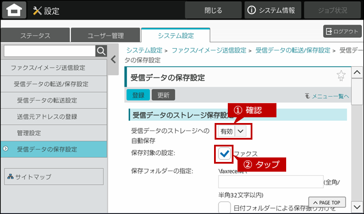
Task: Toggle the ファクス checkbox
Action: (x=224, y=154)
